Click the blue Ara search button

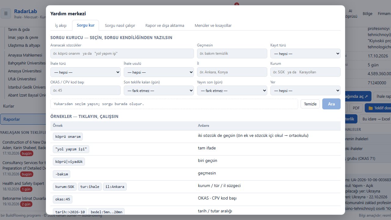coord(331,104)
